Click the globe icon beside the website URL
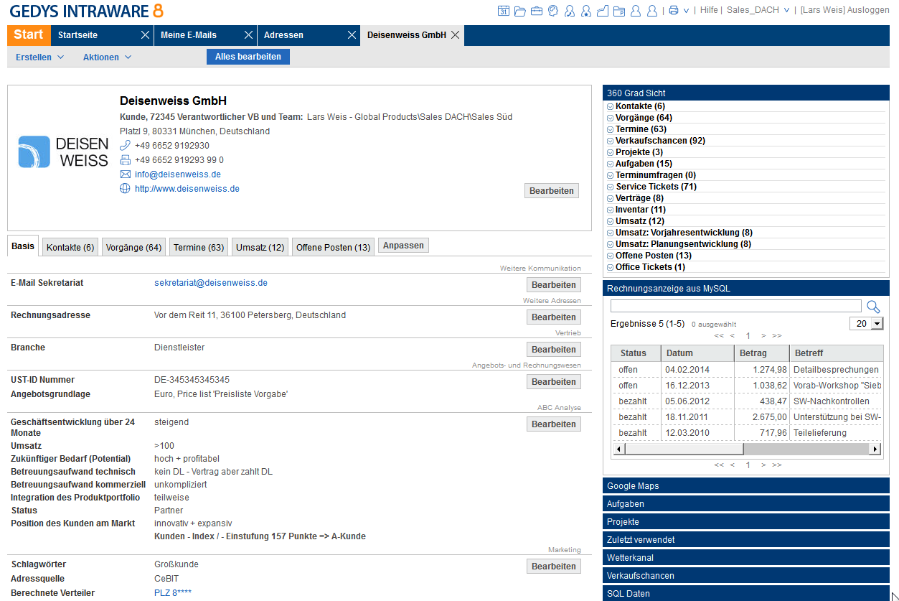 point(125,189)
